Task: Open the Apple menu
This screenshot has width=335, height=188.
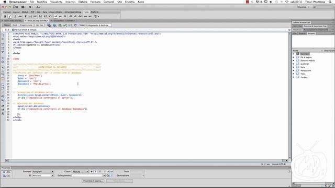Action: 5,2
